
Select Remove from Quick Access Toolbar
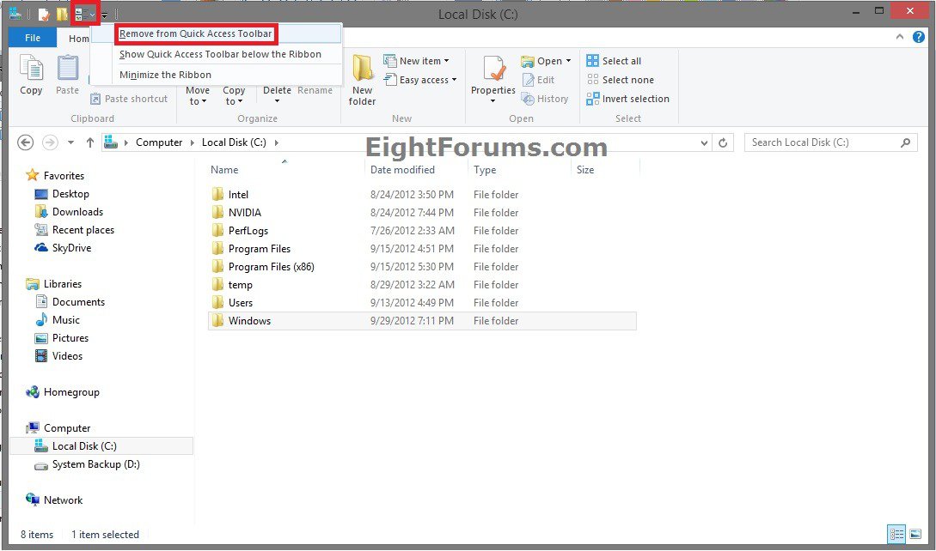(196, 34)
